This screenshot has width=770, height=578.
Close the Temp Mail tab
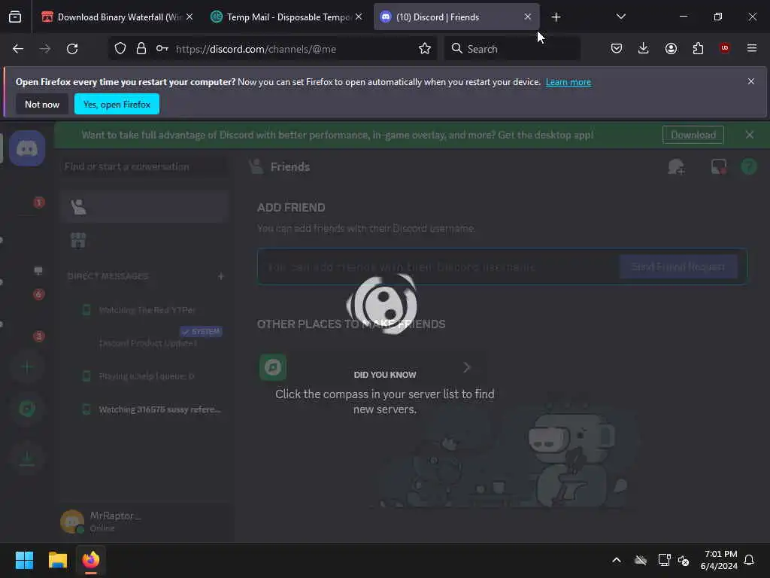point(359,17)
